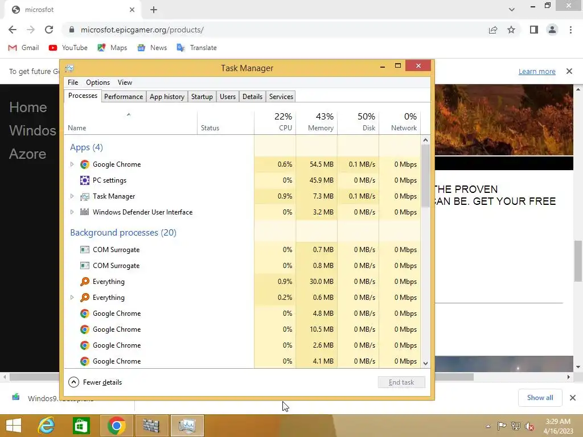The width and height of the screenshot is (583, 437).
Task: Open Windows Store from the taskbar
Action: [x=81, y=426]
